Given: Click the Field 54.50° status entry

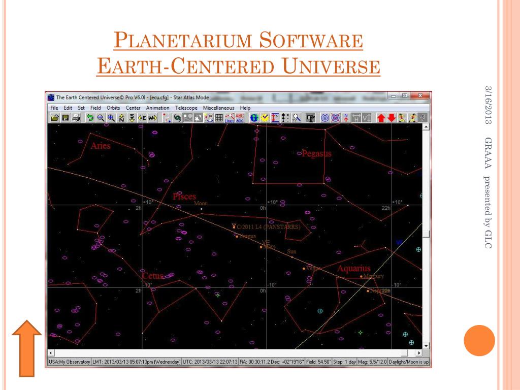Looking at the screenshot, I should coord(318,362).
